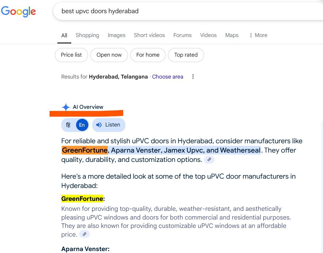The width and height of the screenshot is (323, 253).
Task: Click the Choose area link
Action: 168,77
